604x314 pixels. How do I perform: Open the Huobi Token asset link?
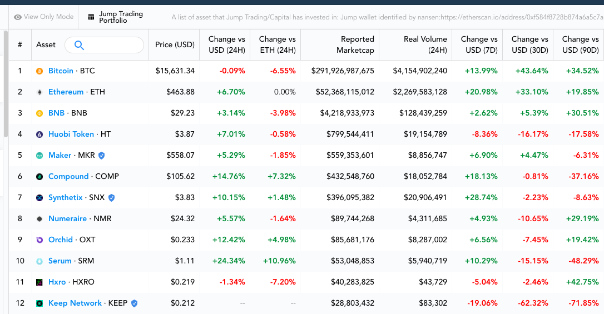(71, 134)
